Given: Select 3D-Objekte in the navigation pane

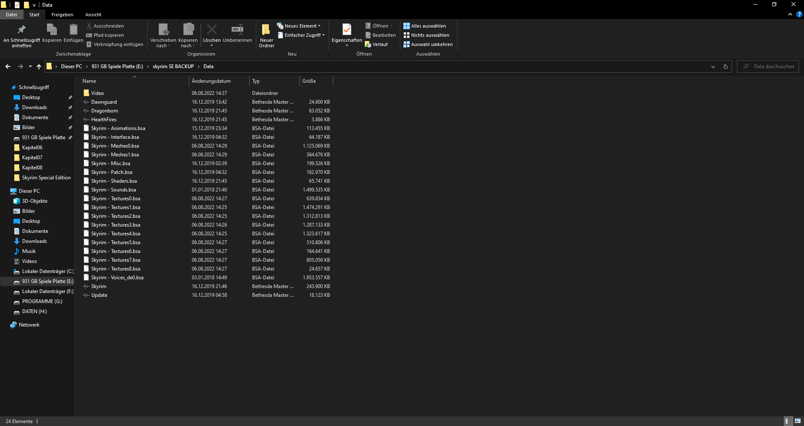Looking at the screenshot, I should 35,201.
